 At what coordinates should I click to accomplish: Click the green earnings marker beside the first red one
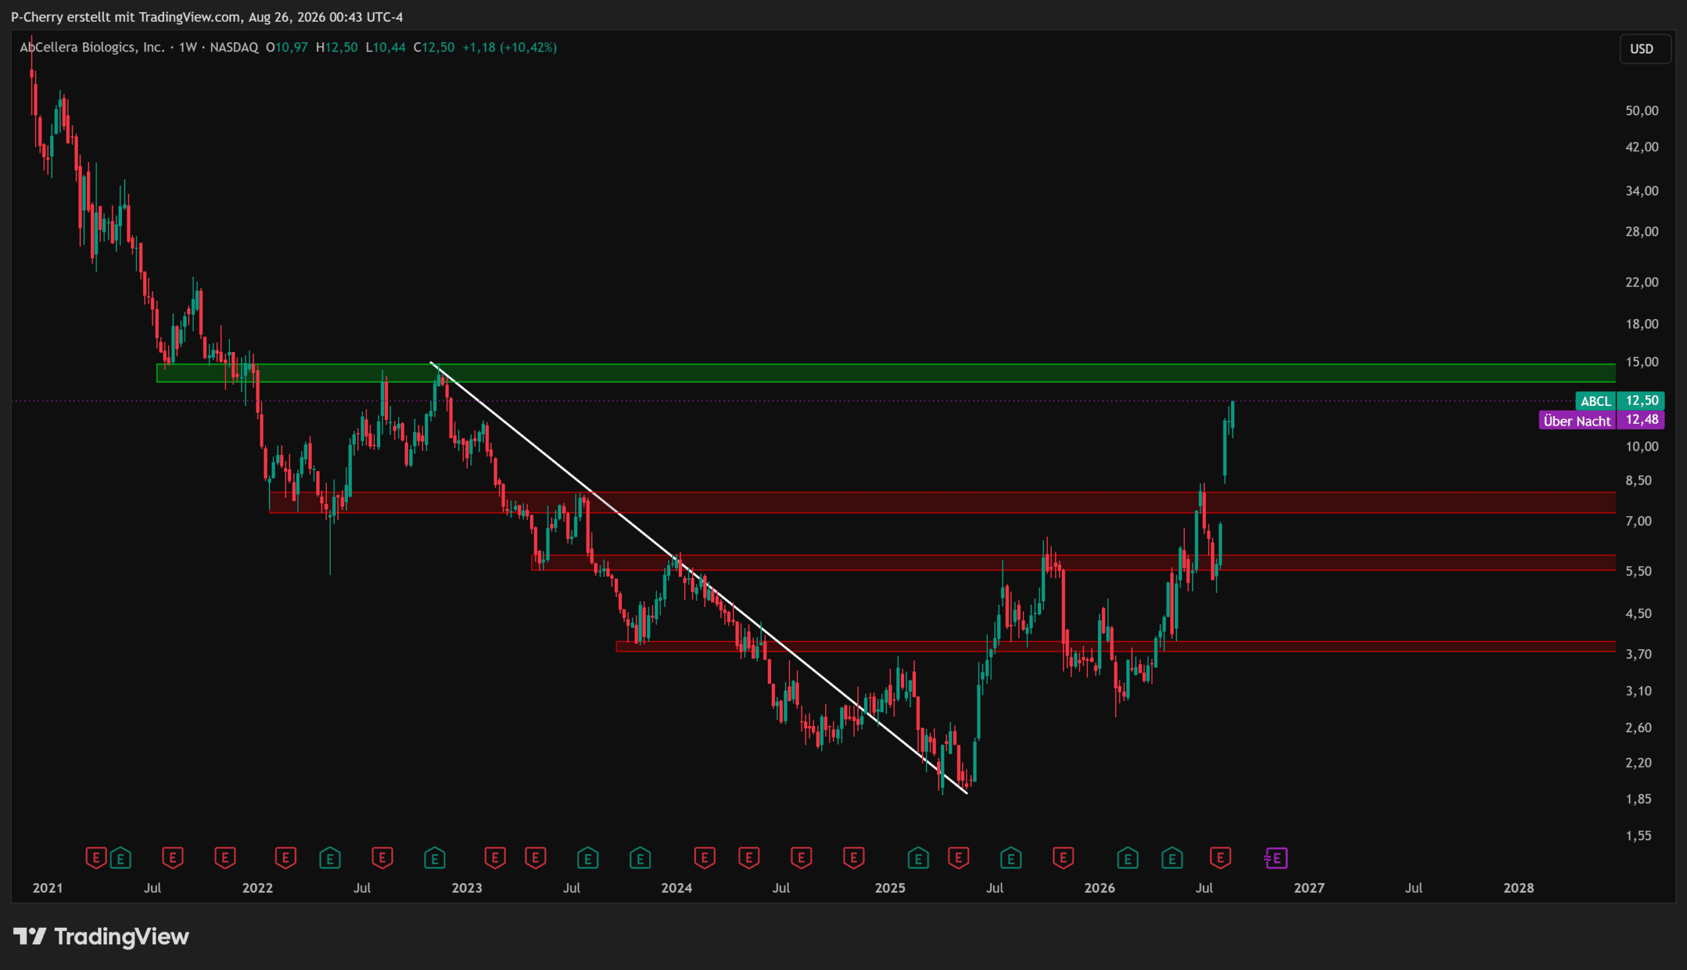pyautogui.click(x=121, y=858)
